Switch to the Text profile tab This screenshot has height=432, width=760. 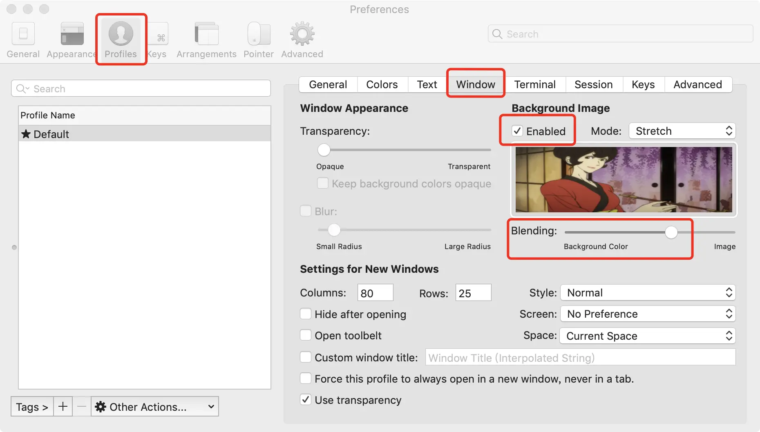(427, 85)
